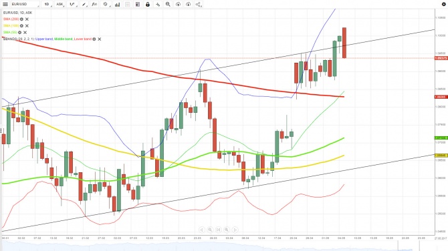448x251 pixels.
Task: Open the 1D period dropdown
Action: [47, 4]
